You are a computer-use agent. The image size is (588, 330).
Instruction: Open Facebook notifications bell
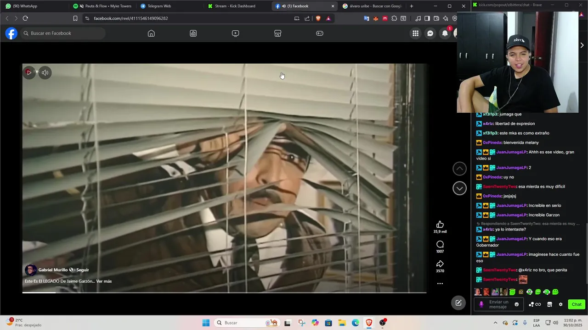445,33
